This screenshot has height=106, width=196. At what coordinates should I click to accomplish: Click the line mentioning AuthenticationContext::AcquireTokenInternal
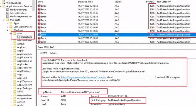(x=93, y=71)
